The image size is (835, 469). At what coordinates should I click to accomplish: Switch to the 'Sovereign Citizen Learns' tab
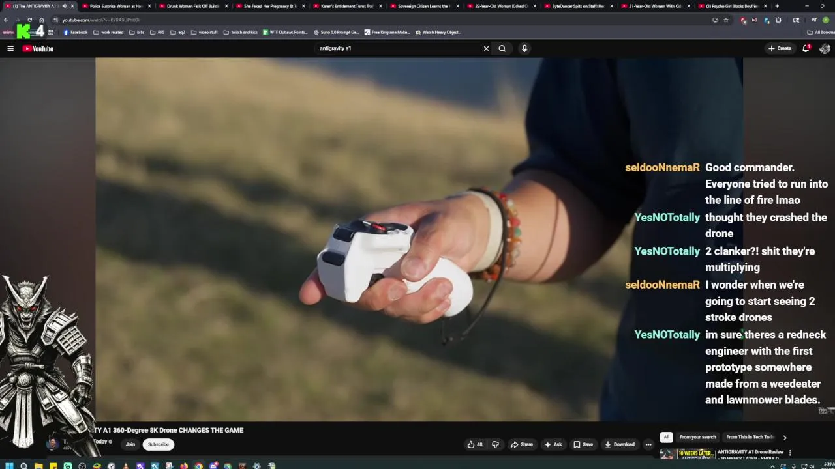pos(423,6)
